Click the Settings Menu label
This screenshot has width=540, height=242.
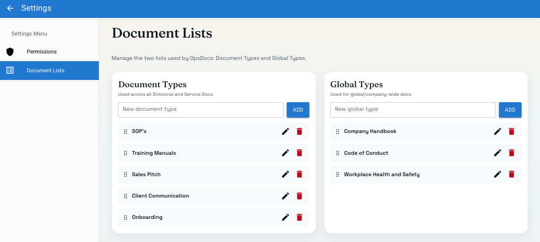click(29, 34)
